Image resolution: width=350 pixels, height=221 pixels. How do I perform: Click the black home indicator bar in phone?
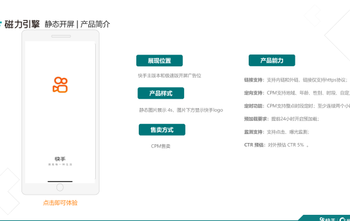pyautogui.click(x=60, y=182)
